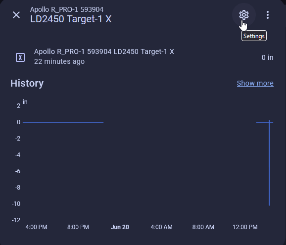Click the boxed X entity icon
This screenshot has width=286, height=245.
(20, 57)
